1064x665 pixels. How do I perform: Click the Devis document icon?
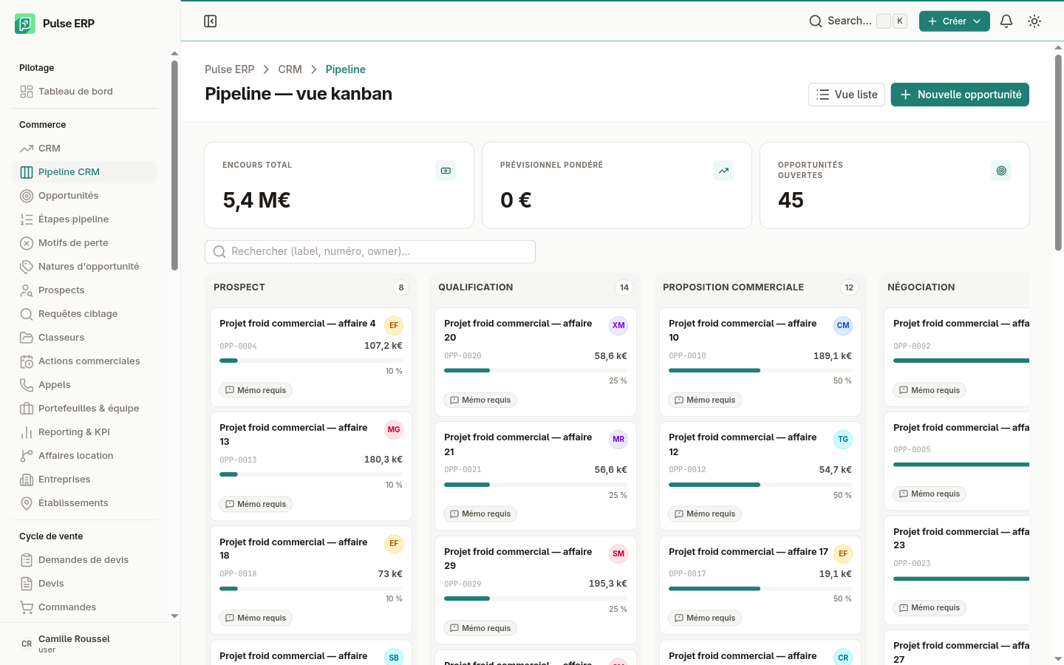click(x=27, y=584)
